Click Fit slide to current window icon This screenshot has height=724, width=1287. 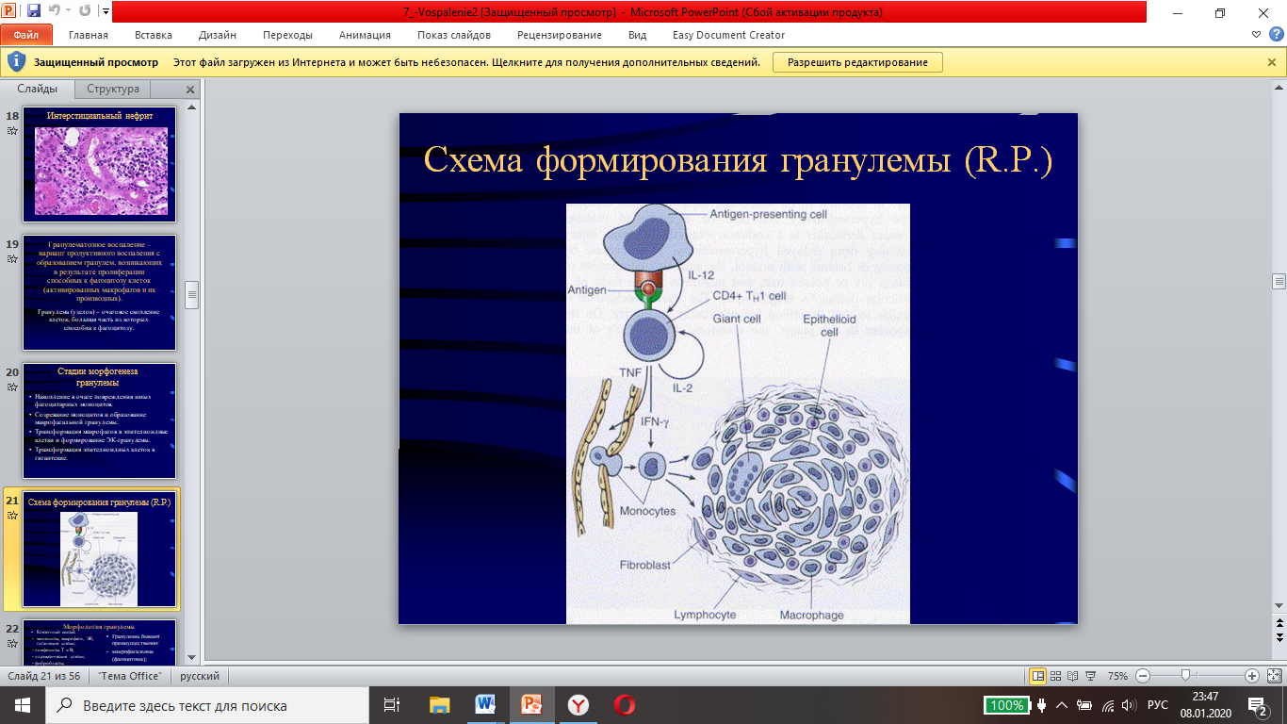point(1273,676)
